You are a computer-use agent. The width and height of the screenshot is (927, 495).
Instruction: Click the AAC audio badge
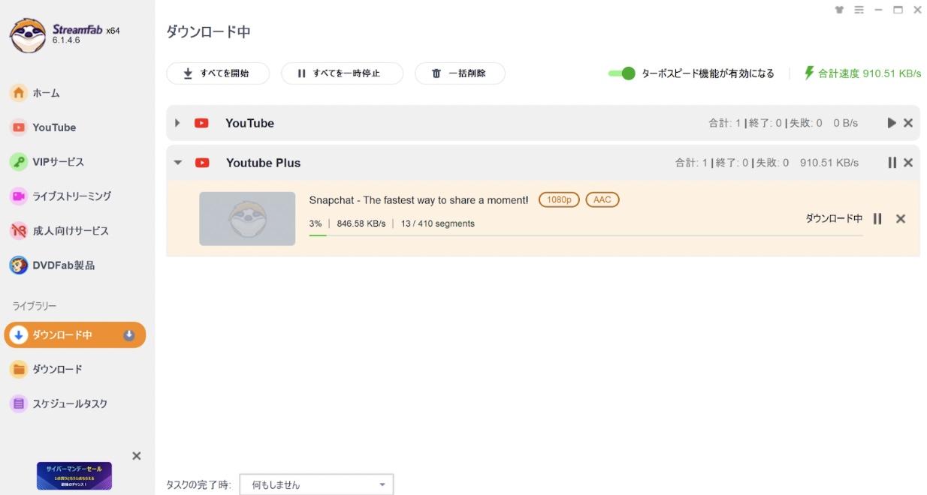602,200
